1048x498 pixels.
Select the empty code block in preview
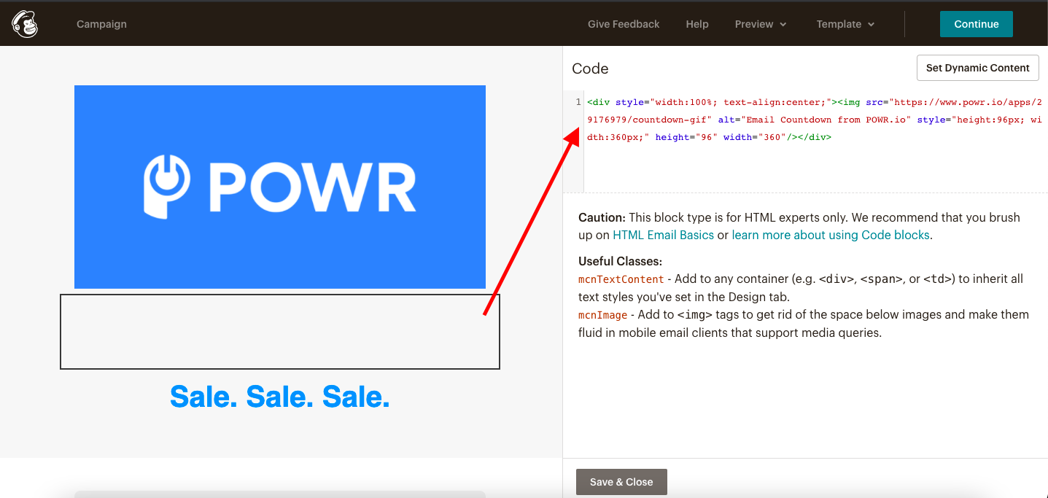pos(280,332)
